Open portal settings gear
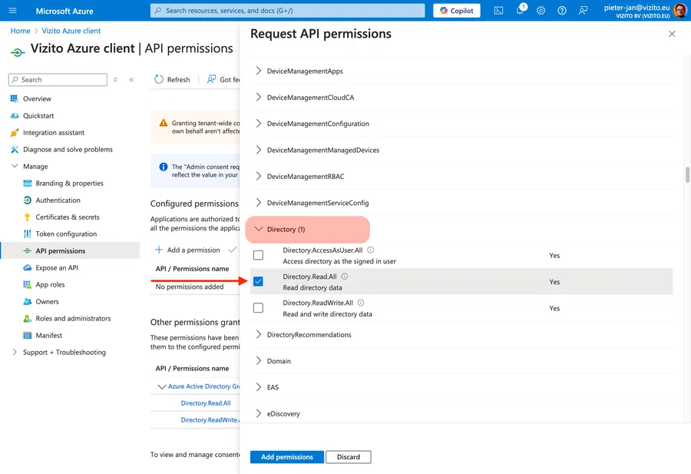 pos(541,10)
